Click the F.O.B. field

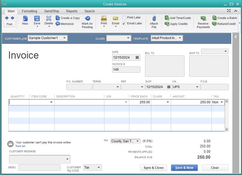click(x=214, y=87)
